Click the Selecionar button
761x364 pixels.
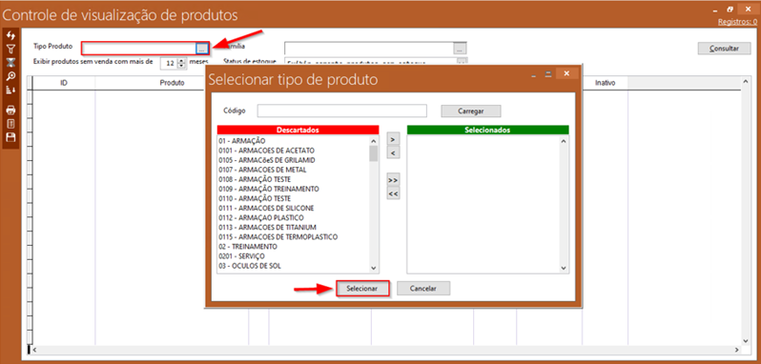pos(362,289)
